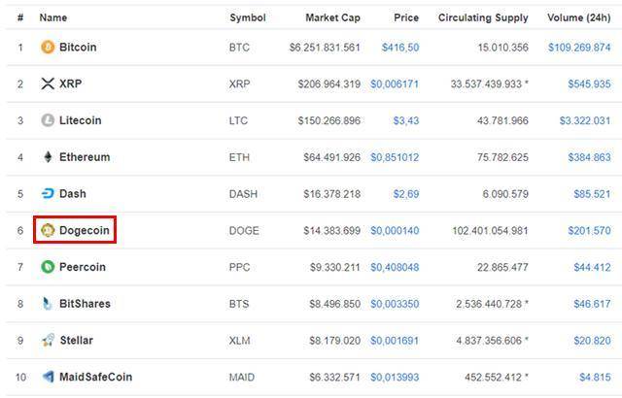The width and height of the screenshot is (622, 398).
Task: Sort by Circulating Supply header
Action: pos(483,17)
